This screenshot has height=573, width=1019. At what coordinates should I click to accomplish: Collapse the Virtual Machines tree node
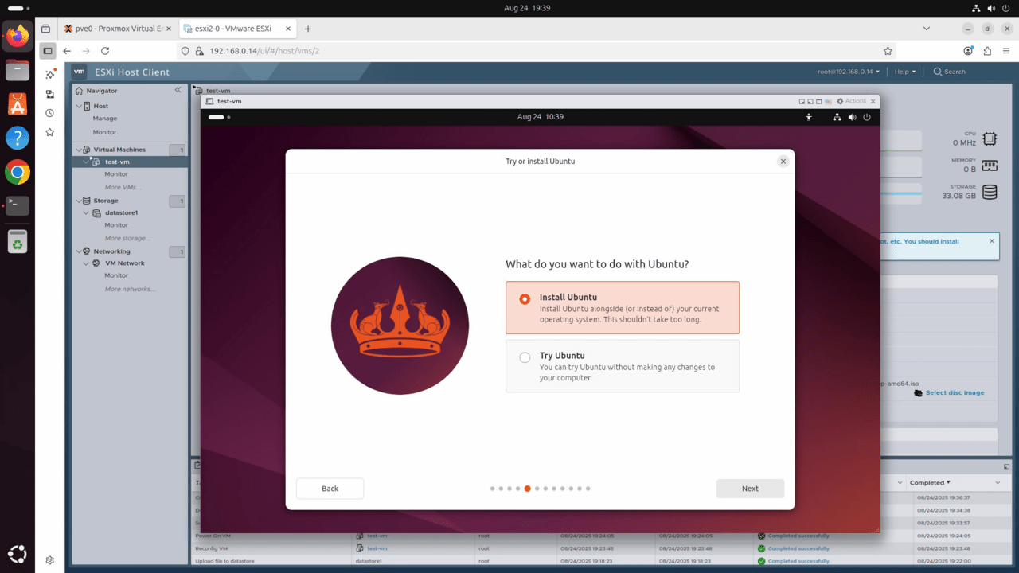pos(78,150)
